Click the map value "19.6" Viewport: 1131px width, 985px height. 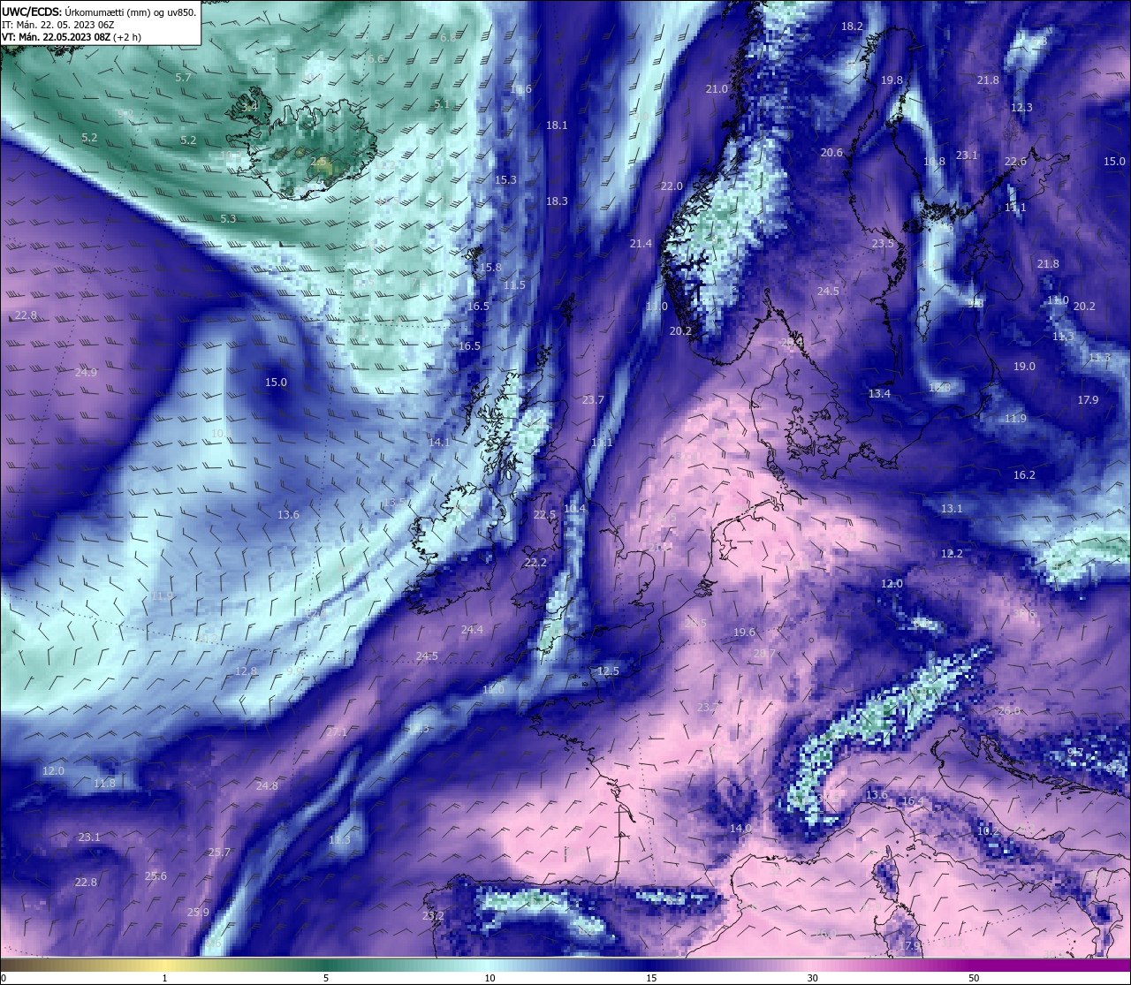pyautogui.click(x=745, y=633)
